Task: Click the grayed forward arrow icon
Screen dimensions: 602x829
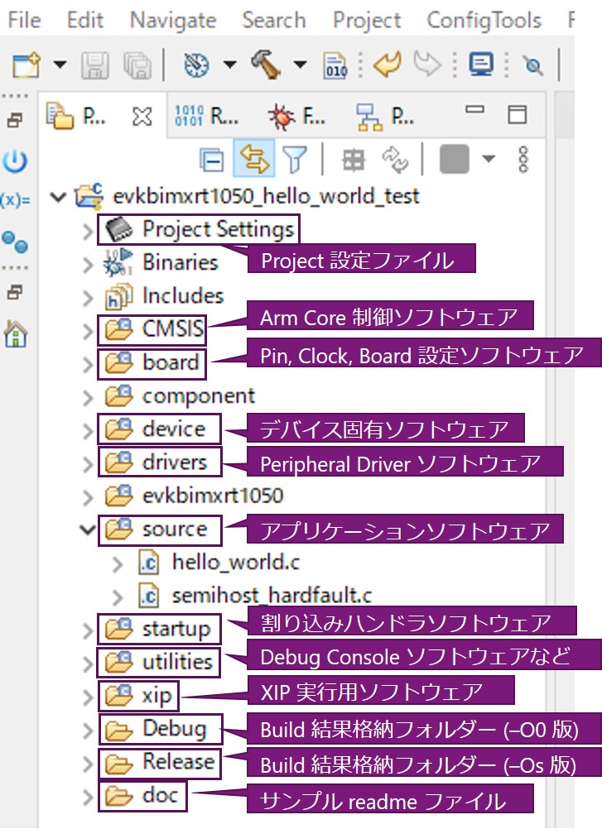Action: click(x=427, y=64)
